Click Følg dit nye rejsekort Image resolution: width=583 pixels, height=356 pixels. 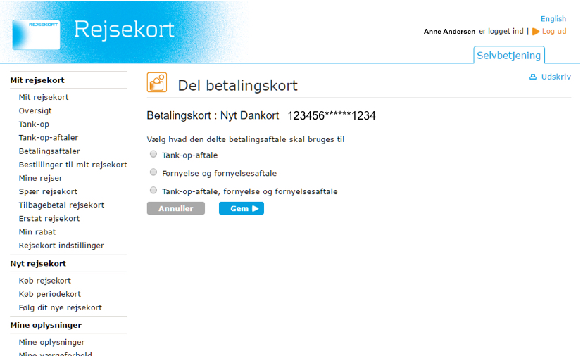(61, 307)
